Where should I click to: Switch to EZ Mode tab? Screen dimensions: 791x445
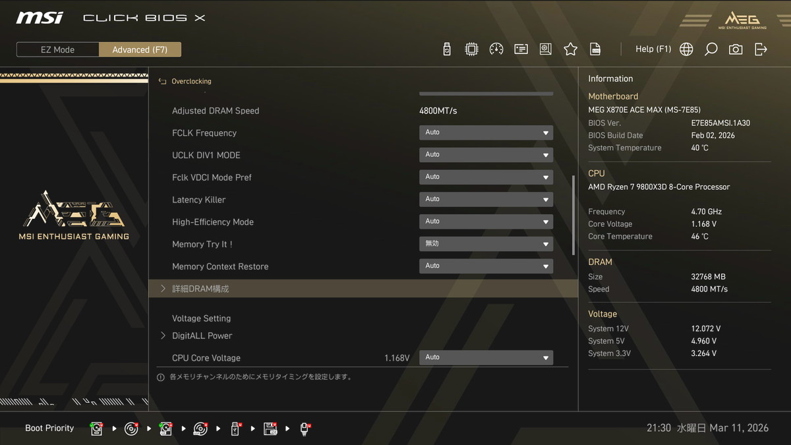(x=58, y=49)
